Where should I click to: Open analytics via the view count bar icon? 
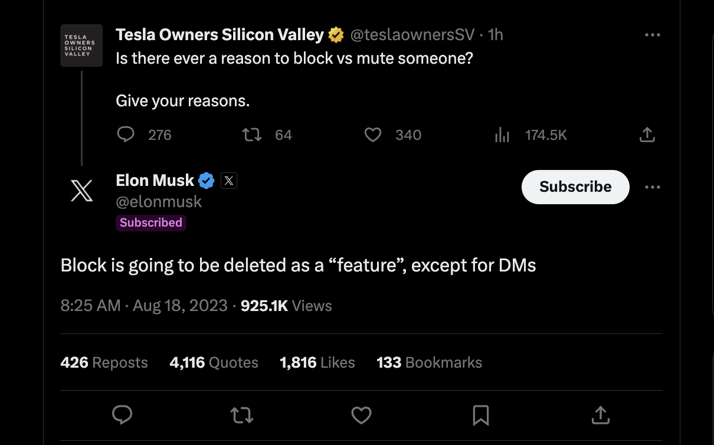[502, 135]
